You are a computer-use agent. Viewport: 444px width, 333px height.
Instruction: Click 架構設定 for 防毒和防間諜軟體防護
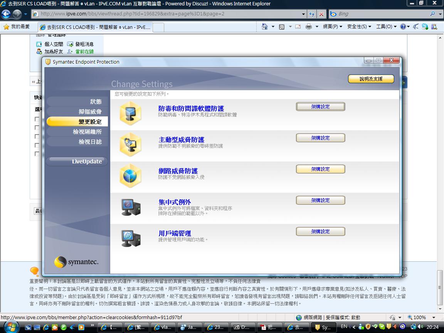pyautogui.click(x=320, y=107)
